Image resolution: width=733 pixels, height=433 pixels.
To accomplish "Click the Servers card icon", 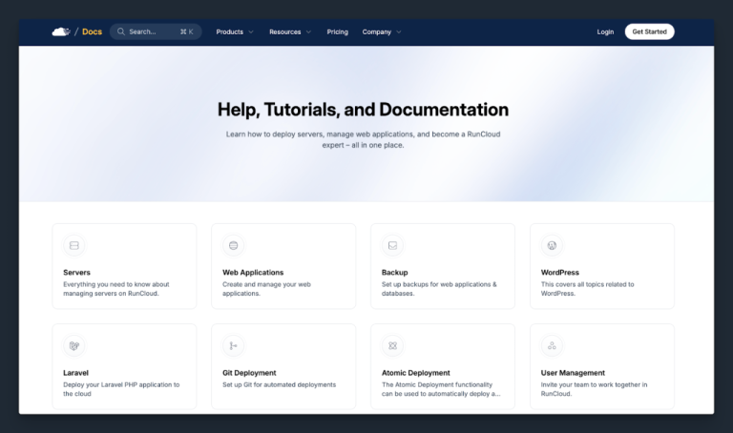I will point(74,245).
